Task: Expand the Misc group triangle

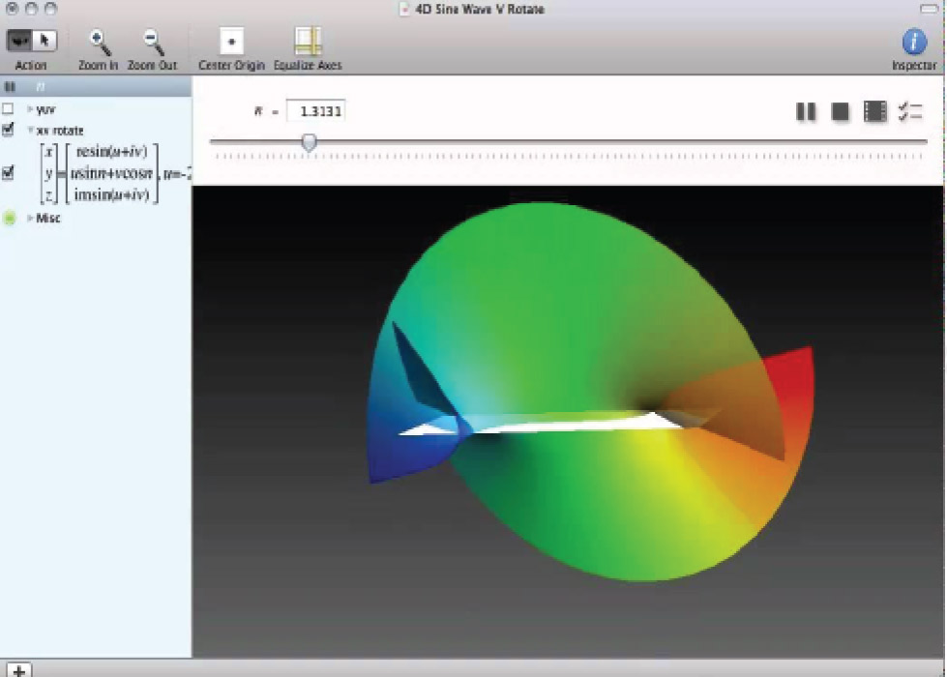Action: pyautogui.click(x=30, y=218)
